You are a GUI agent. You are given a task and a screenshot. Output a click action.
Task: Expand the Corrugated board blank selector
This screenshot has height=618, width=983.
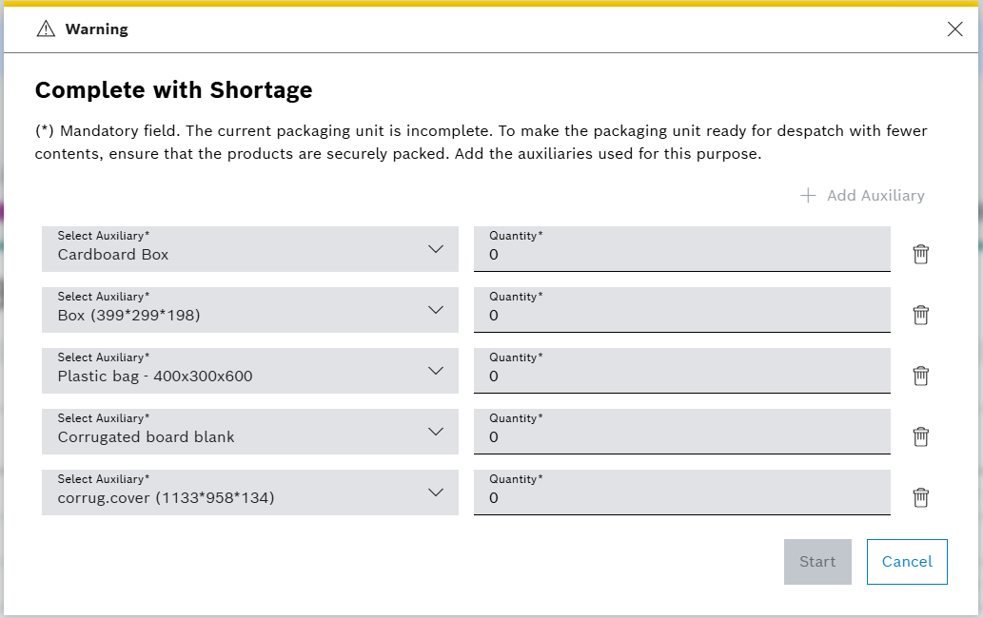249,432
